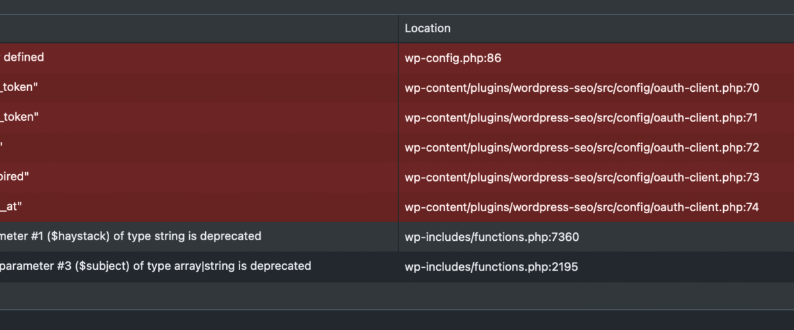Click the unlabeled header left of Location
The height and width of the screenshot is (330, 794).
pos(198,28)
